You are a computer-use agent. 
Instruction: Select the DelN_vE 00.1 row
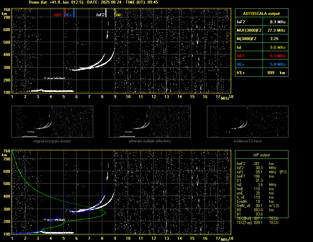pos(258,206)
